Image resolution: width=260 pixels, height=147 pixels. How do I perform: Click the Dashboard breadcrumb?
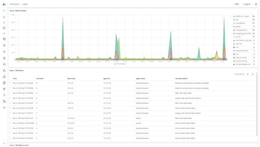pos(14,4)
